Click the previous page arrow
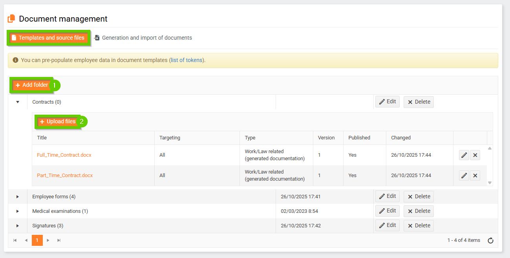This screenshot has width=510, height=258. coord(26,240)
